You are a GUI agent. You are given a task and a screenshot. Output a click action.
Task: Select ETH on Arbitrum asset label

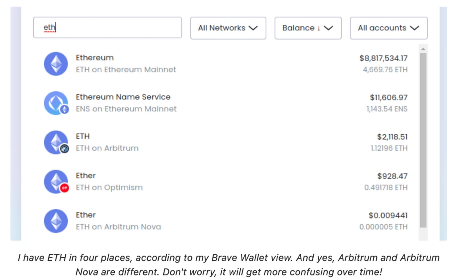(x=107, y=148)
